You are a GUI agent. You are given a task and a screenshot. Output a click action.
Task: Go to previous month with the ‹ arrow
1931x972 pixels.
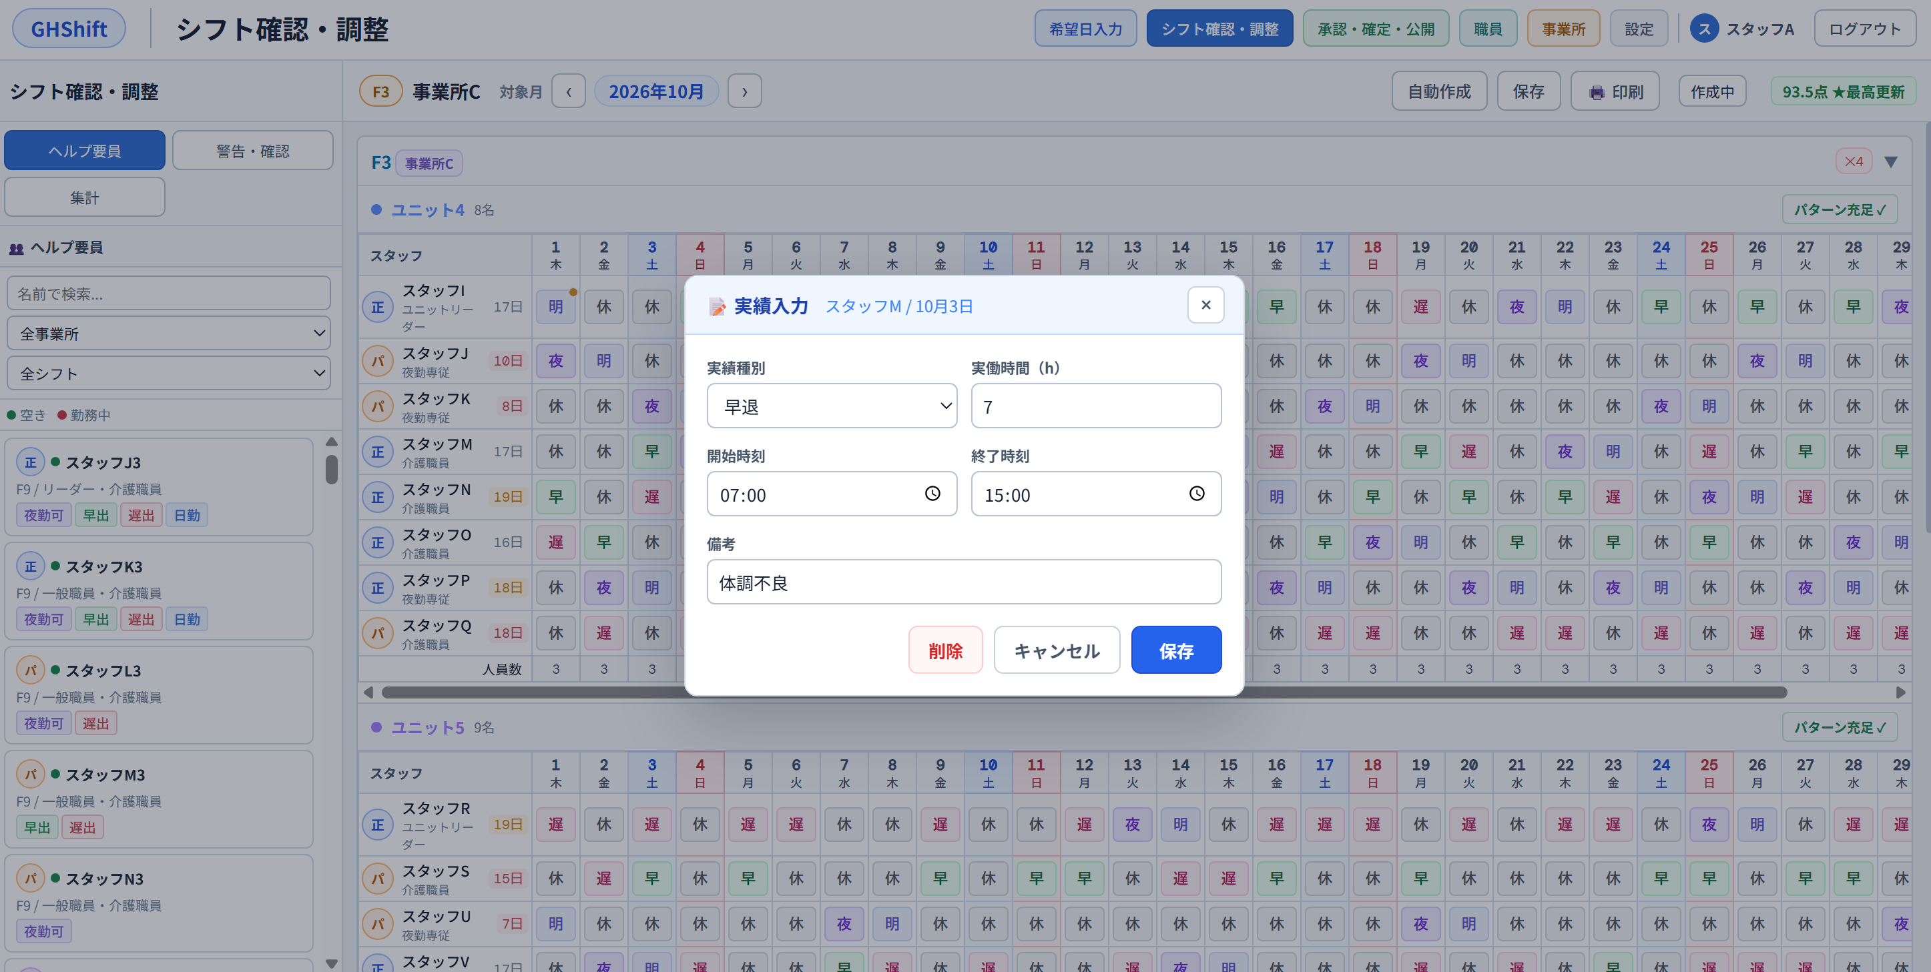click(x=569, y=91)
